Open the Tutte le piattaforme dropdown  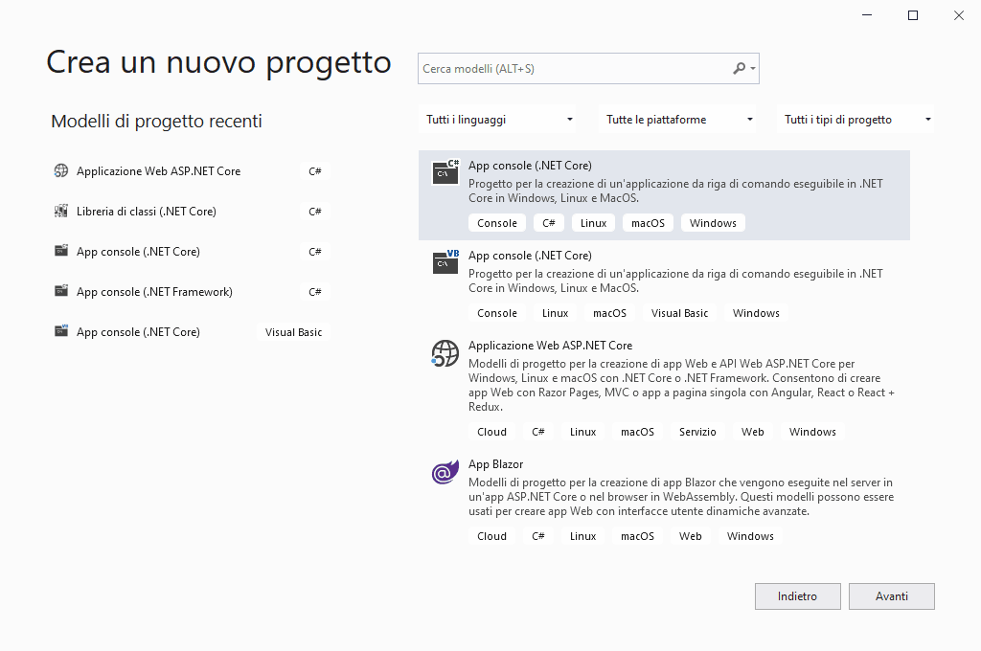(x=677, y=120)
